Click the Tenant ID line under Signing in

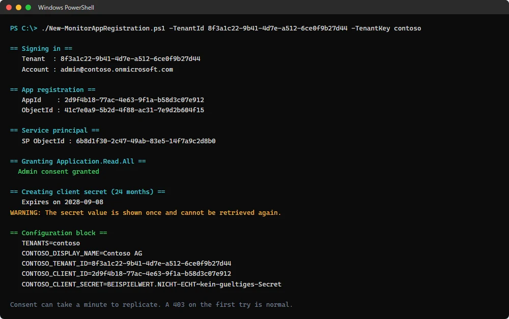[x=111, y=59]
